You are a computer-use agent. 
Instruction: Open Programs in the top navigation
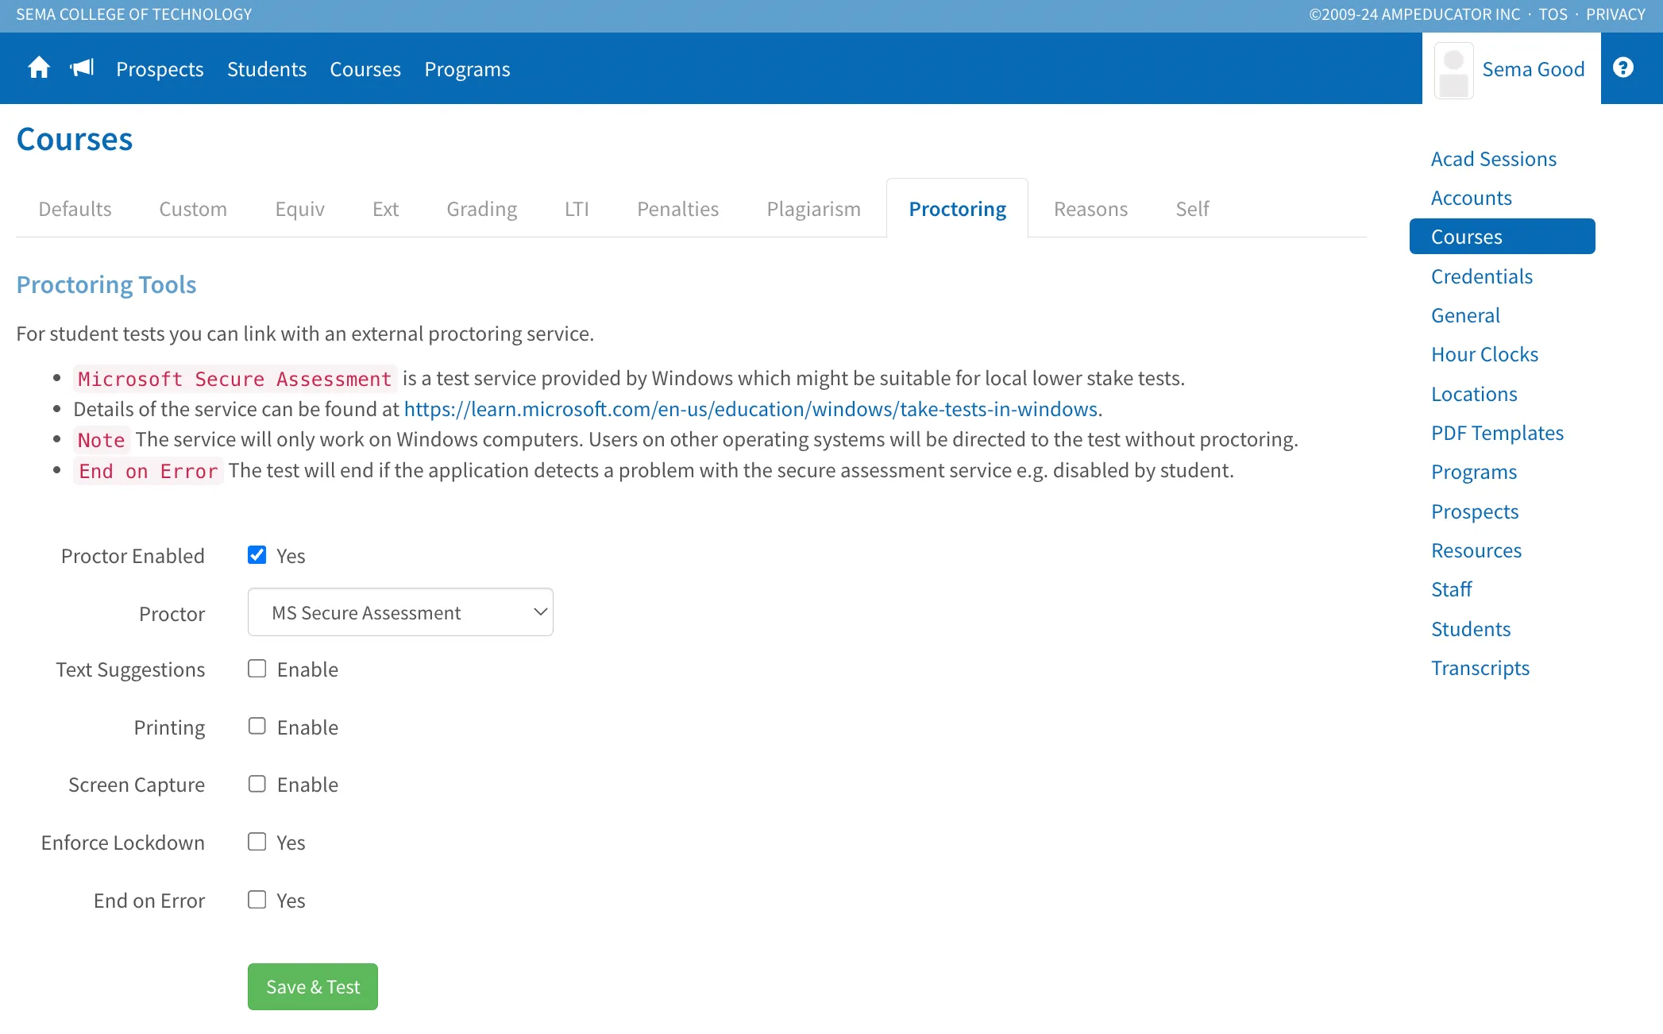[468, 69]
